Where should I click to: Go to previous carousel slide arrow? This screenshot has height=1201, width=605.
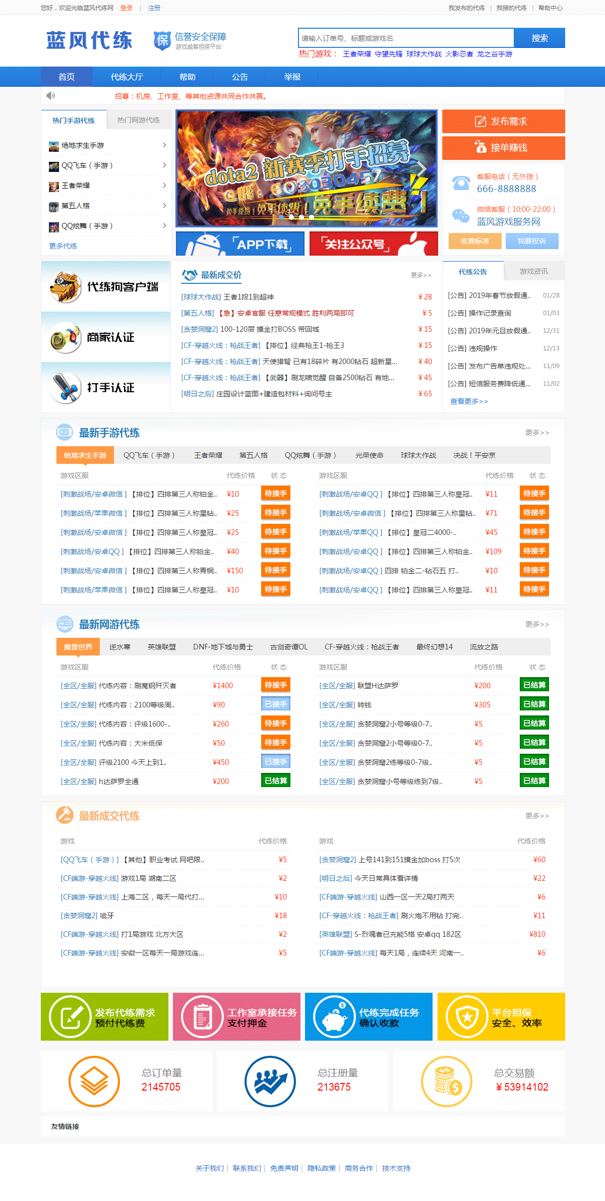click(192, 169)
